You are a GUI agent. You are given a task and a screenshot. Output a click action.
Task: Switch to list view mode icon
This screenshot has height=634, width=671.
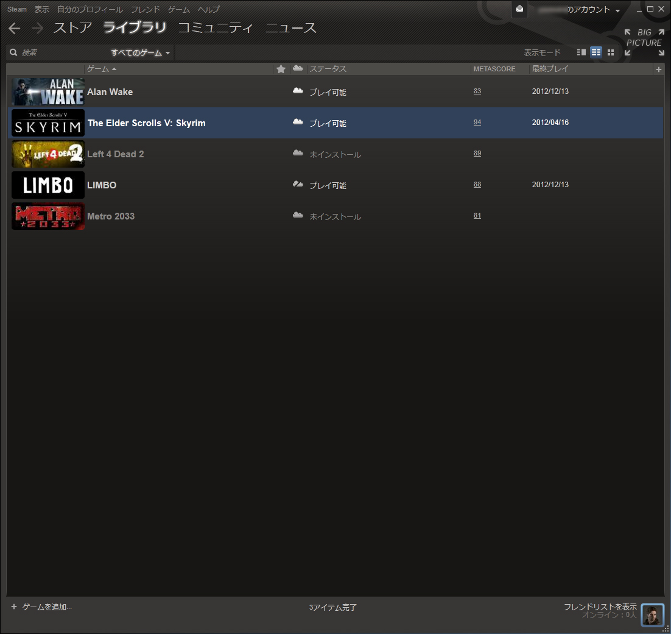(595, 52)
